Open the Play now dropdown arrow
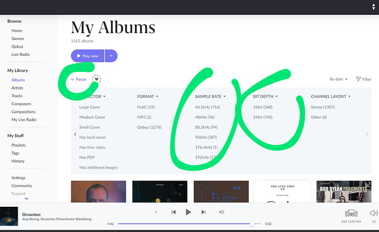 [x=111, y=56]
